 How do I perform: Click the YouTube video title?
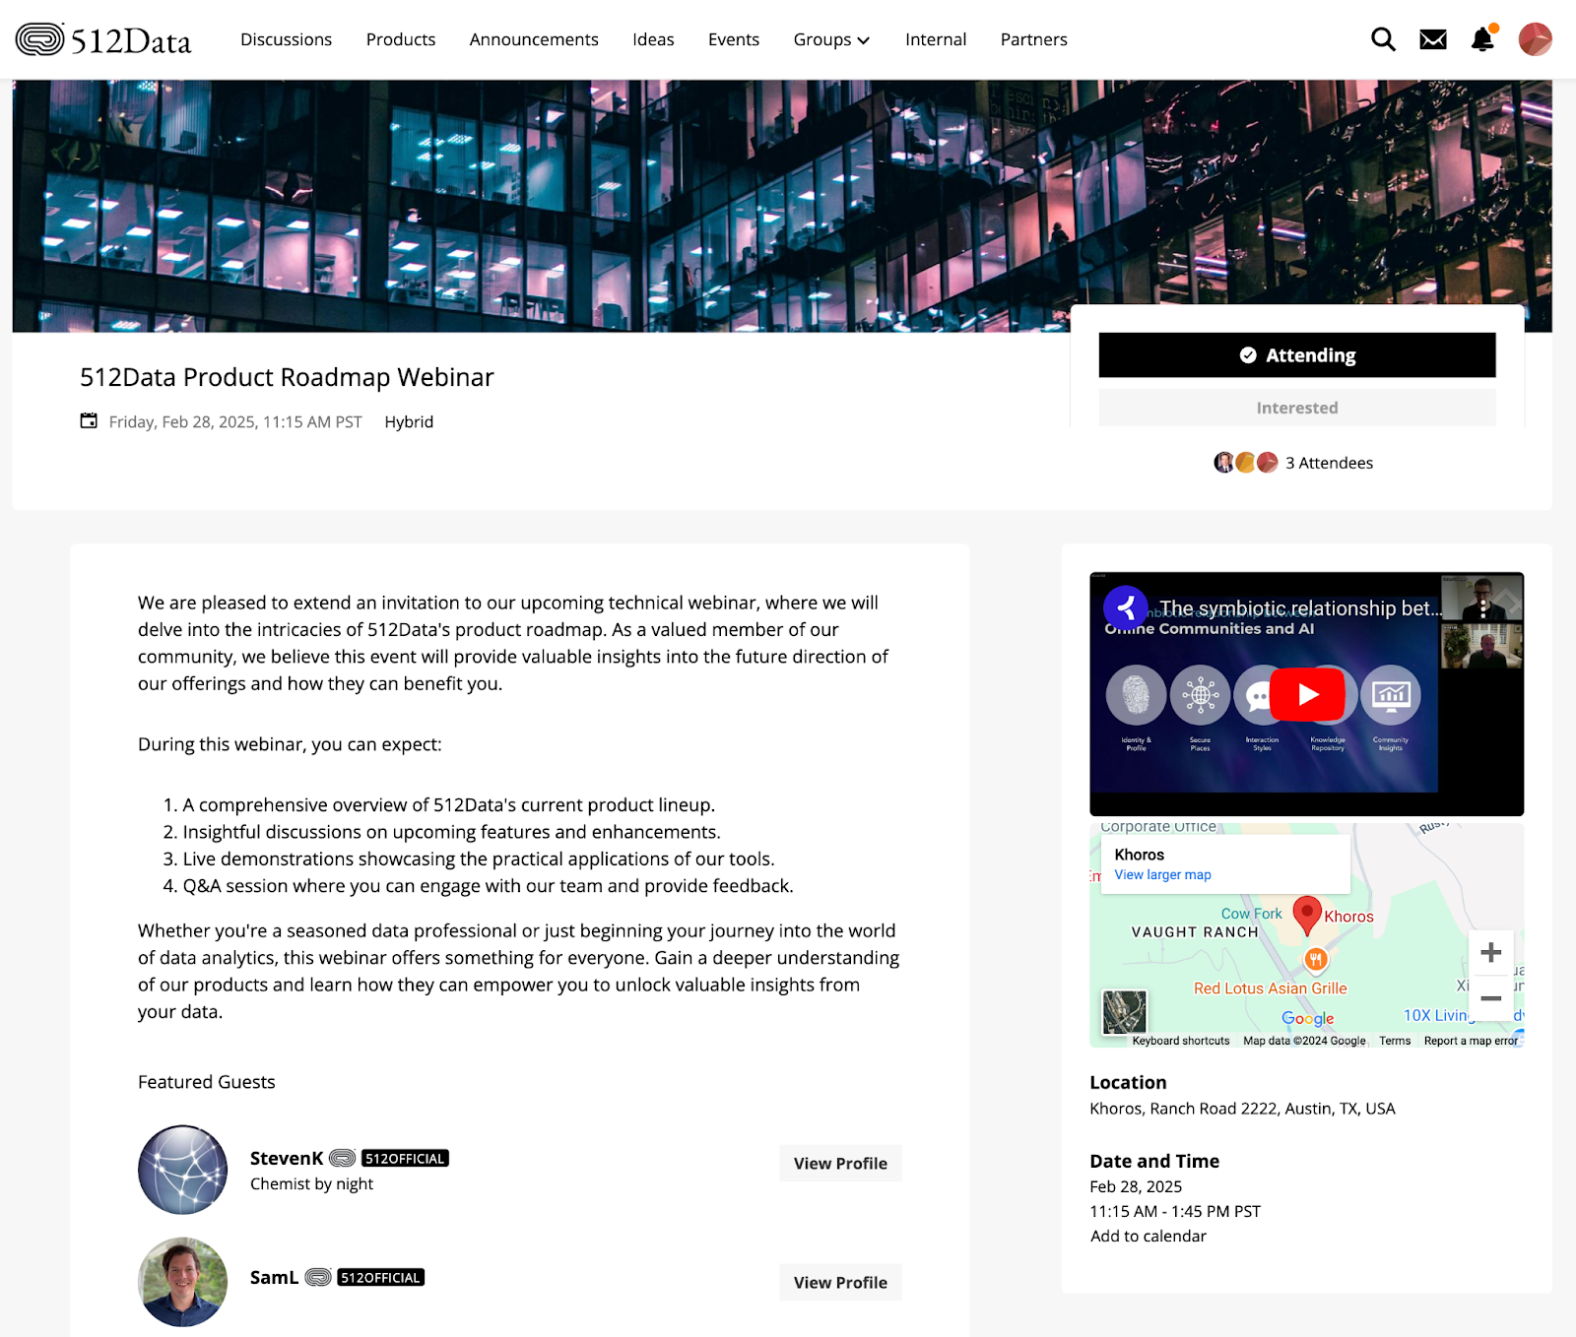(1300, 608)
